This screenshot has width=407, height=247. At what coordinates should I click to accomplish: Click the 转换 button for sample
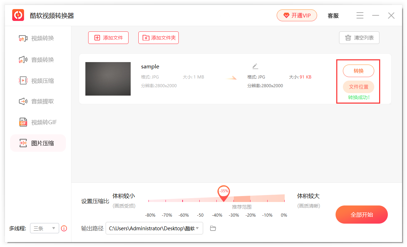coord(359,71)
